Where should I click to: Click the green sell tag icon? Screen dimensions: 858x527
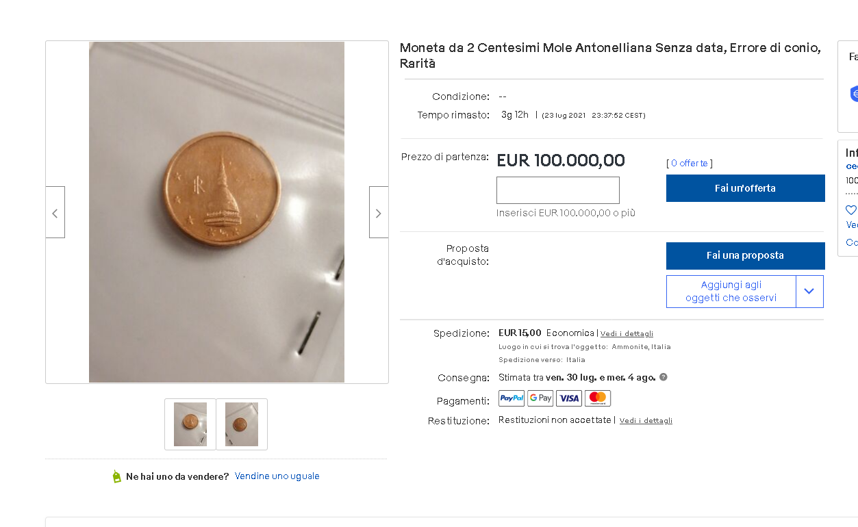pyautogui.click(x=116, y=476)
